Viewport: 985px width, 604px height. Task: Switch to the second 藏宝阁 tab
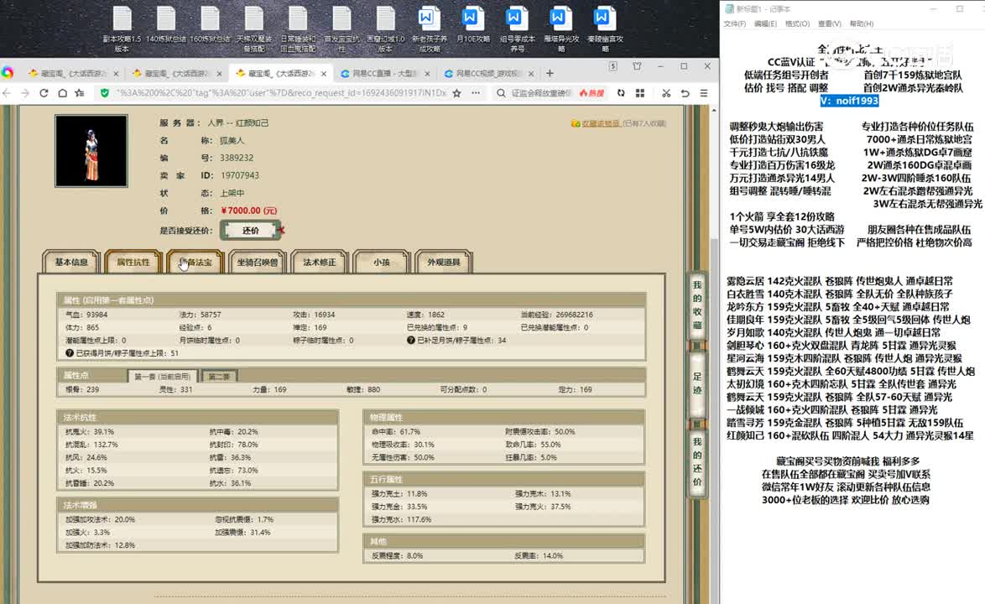click(178, 74)
